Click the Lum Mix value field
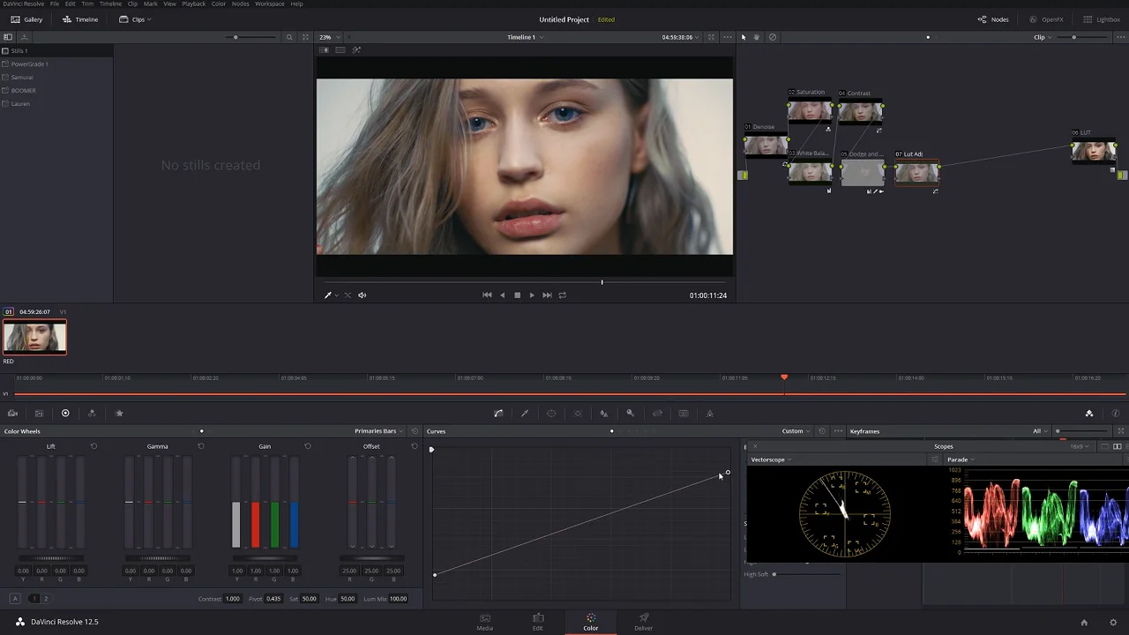 pyautogui.click(x=399, y=599)
